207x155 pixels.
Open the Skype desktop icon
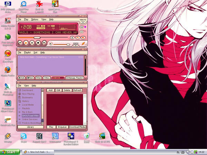pyautogui.click(x=23, y=138)
